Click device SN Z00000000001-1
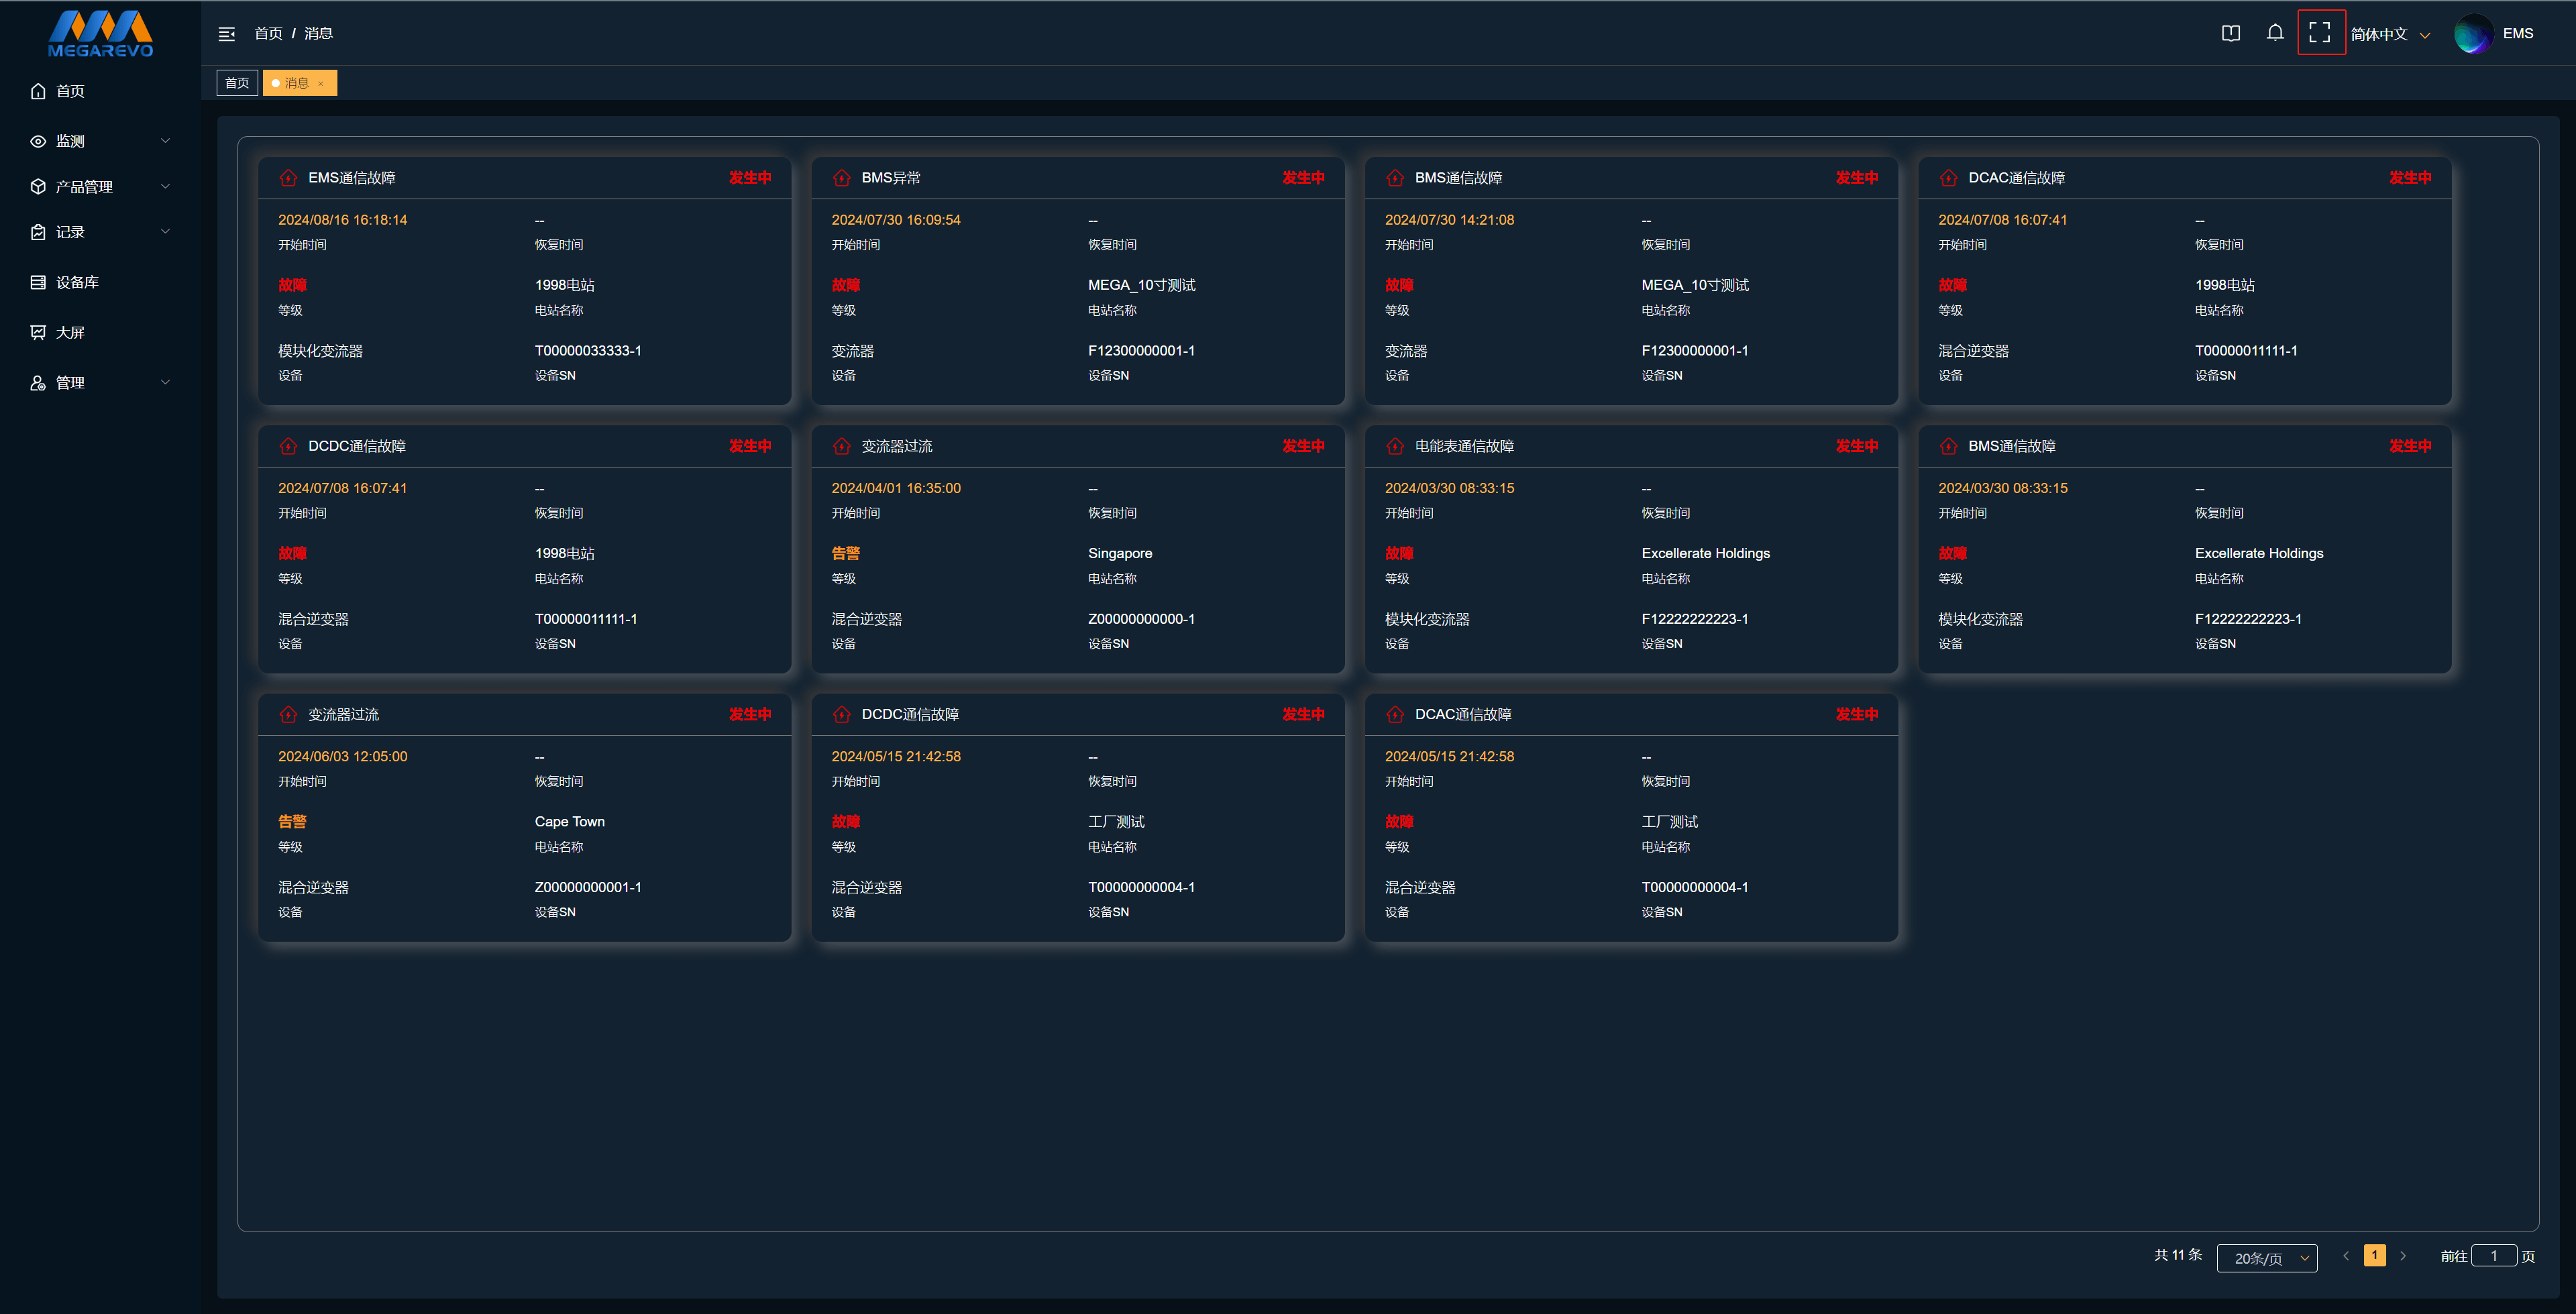 pos(588,887)
